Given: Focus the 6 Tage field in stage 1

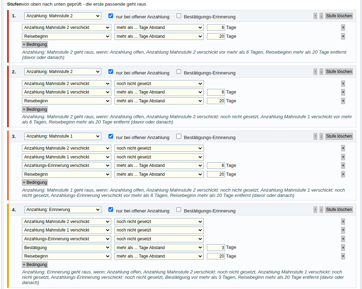Looking at the screenshot, I should 216,28.
